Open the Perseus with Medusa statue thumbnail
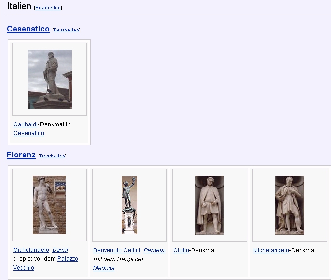Image resolution: width=331 pixels, height=280 pixels. pyautogui.click(x=129, y=205)
